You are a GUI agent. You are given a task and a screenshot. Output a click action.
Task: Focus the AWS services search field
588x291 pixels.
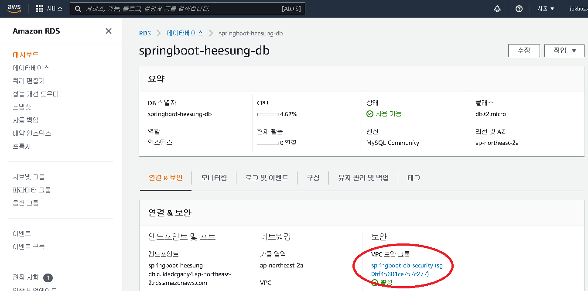(x=188, y=9)
